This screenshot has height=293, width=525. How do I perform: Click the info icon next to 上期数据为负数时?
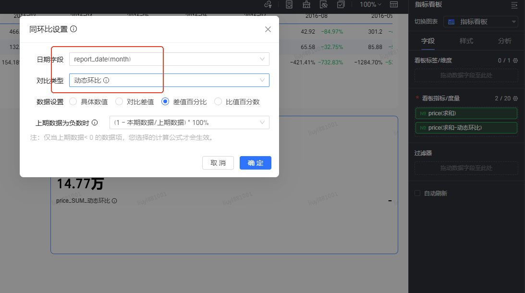pos(95,122)
